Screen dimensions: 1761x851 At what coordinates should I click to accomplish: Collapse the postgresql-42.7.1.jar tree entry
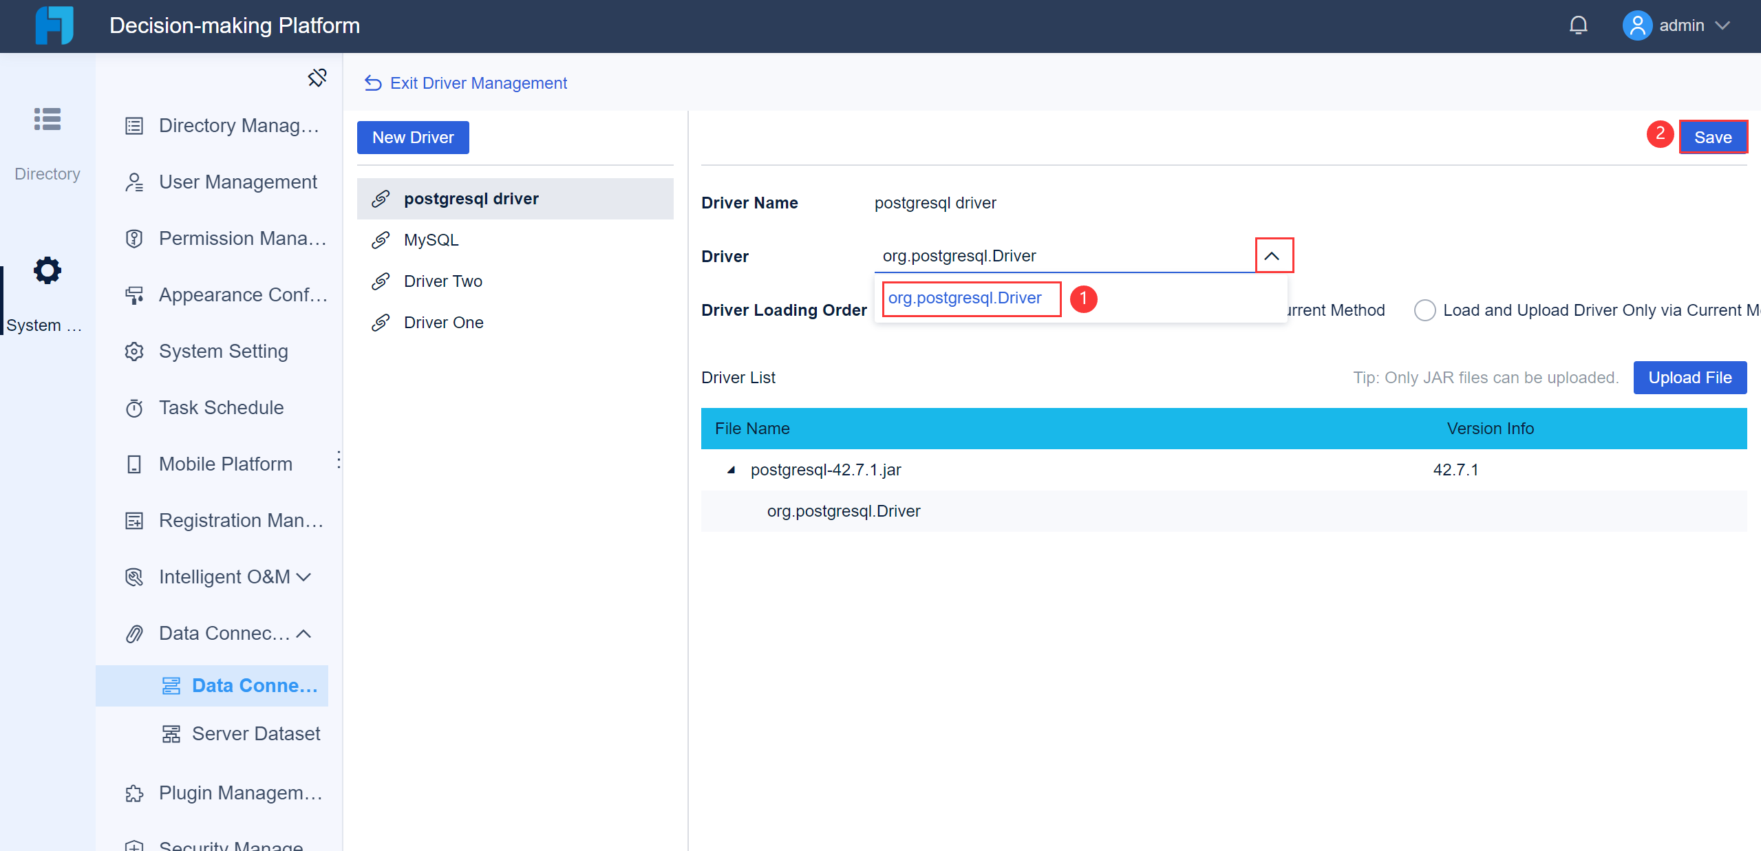tap(731, 470)
